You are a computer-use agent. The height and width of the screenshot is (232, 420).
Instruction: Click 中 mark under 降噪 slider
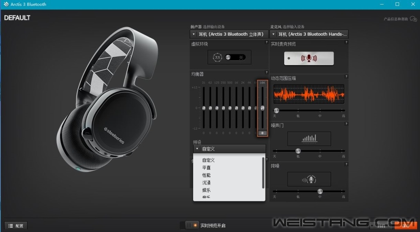[320, 197]
